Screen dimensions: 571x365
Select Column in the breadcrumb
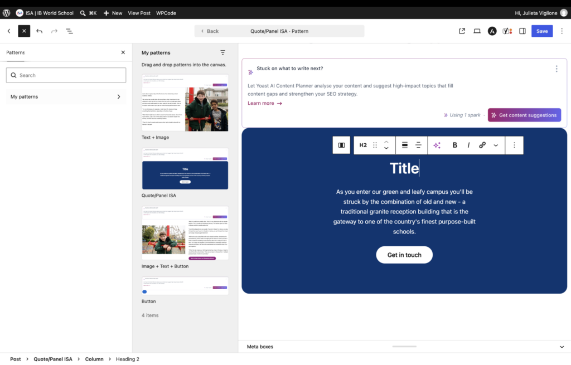94,359
